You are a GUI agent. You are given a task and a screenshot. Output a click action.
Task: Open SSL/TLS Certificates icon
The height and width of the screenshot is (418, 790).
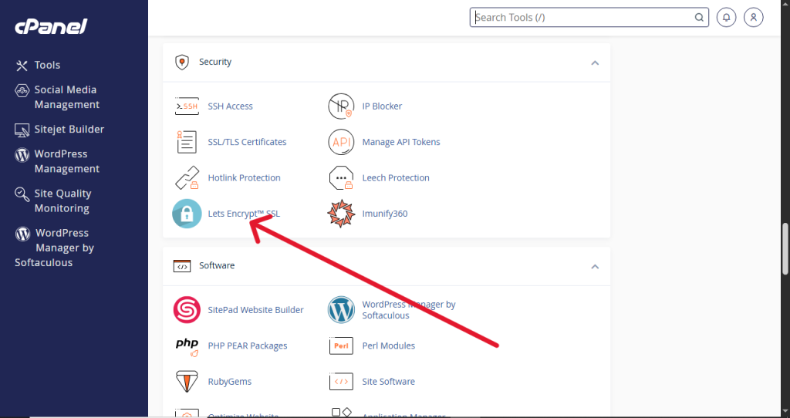pos(187,142)
